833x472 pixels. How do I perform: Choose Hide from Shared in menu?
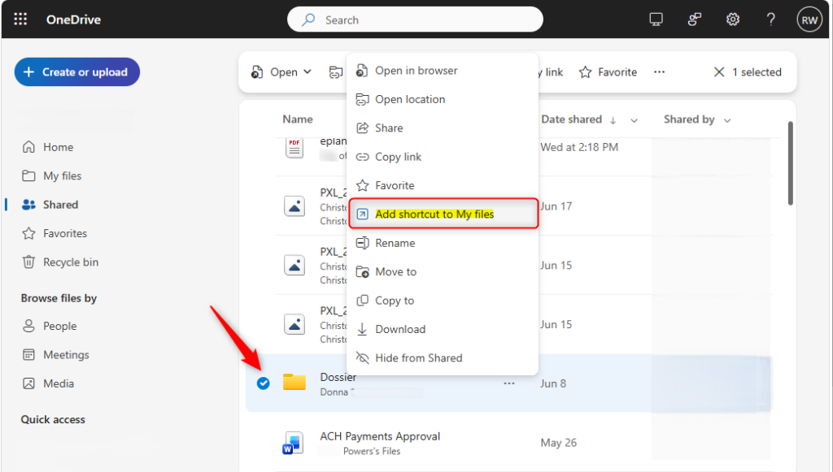pos(443,357)
